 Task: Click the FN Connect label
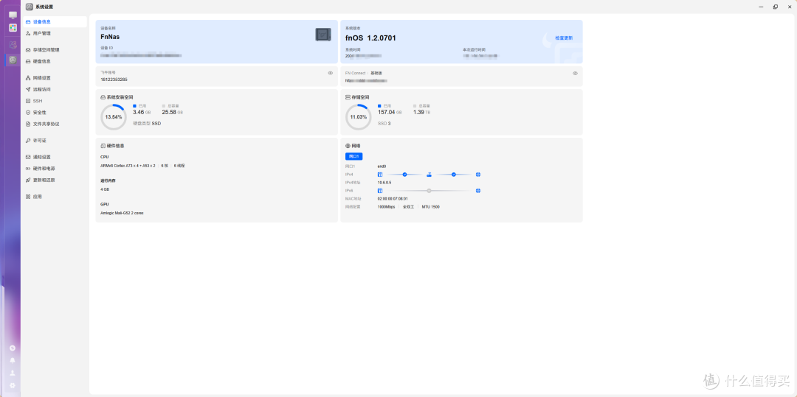point(355,73)
